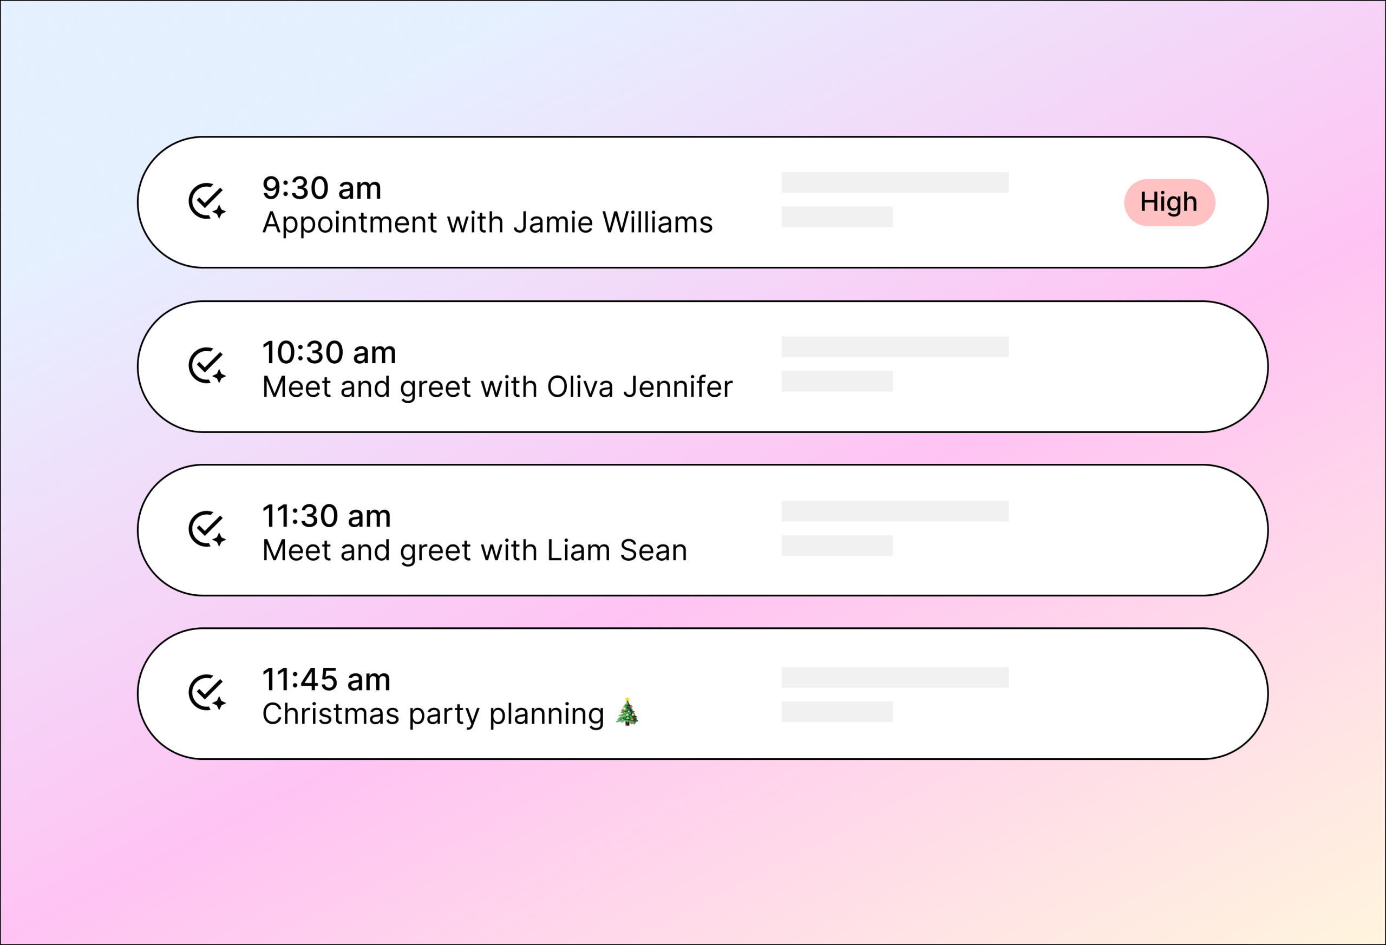Click short placeholder bar in Jamie Williams card
The width and height of the screenshot is (1386, 945).
(836, 217)
